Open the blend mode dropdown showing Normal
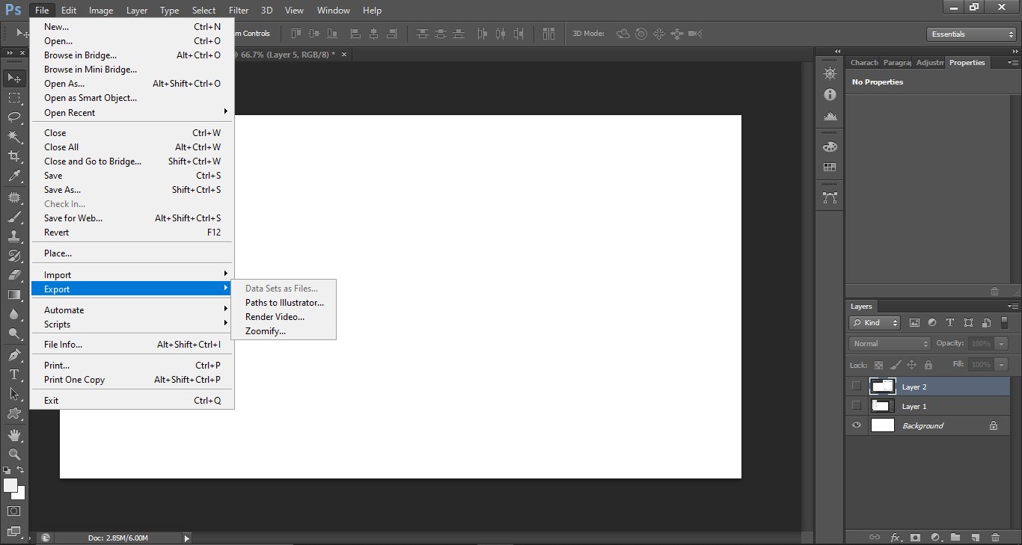This screenshot has width=1022, height=545. pyautogui.click(x=889, y=343)
